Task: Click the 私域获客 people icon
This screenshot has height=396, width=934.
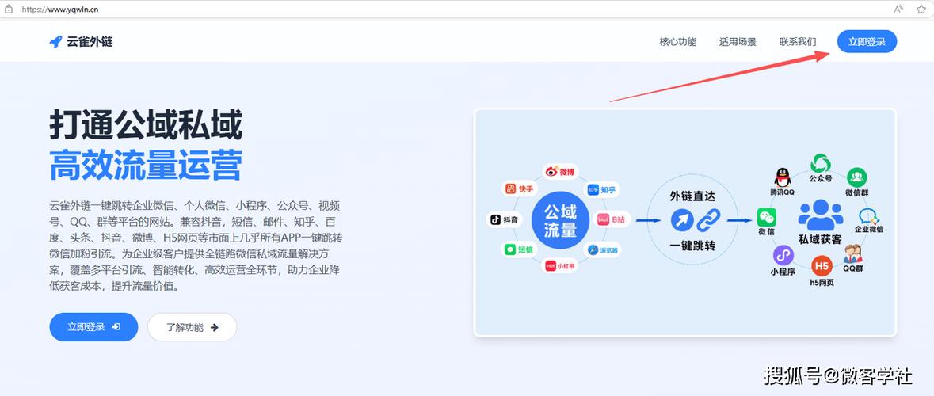Action: point(820,215)
